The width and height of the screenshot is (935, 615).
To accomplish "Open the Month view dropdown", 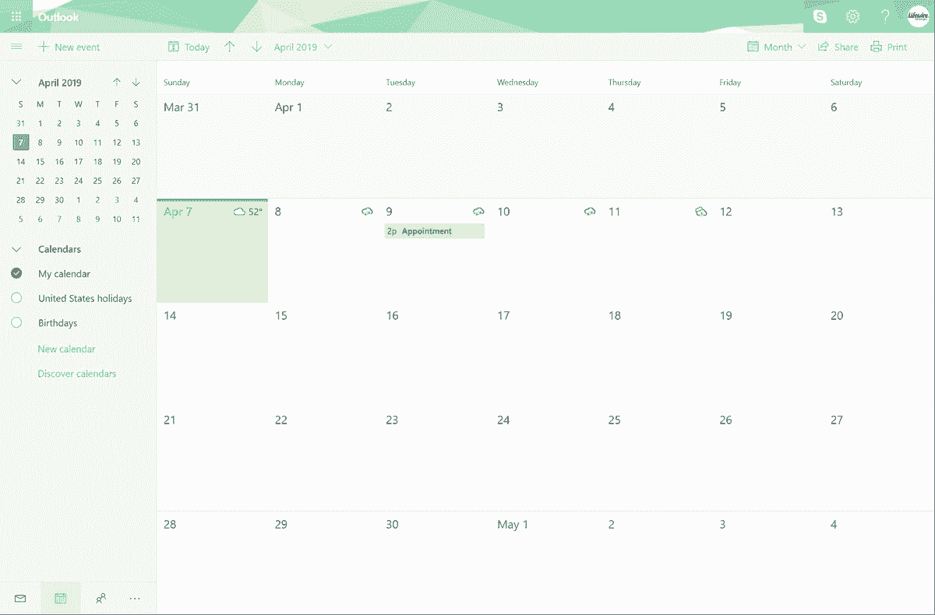I will 776,47.
